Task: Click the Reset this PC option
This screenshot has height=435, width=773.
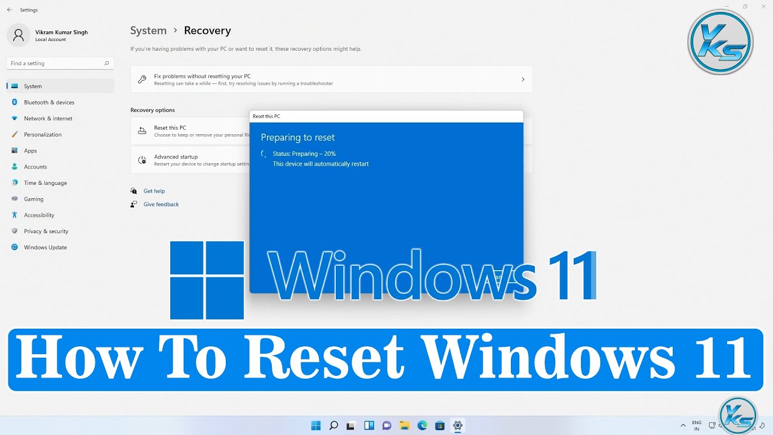Action: 190,131
